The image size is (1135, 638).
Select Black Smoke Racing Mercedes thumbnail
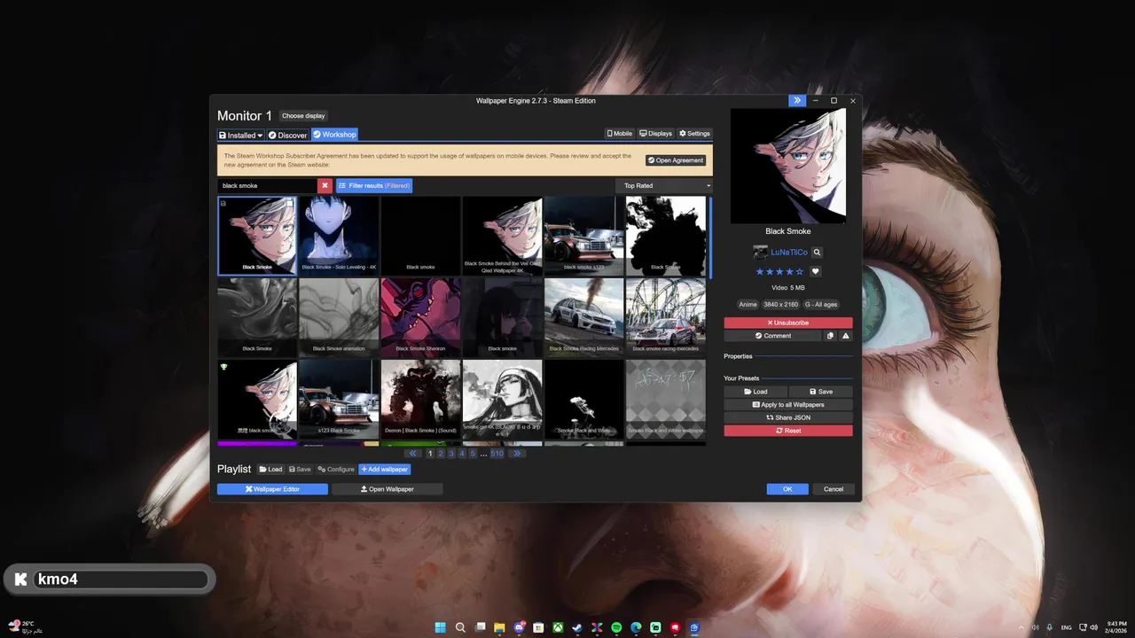(x=583, y=317)
